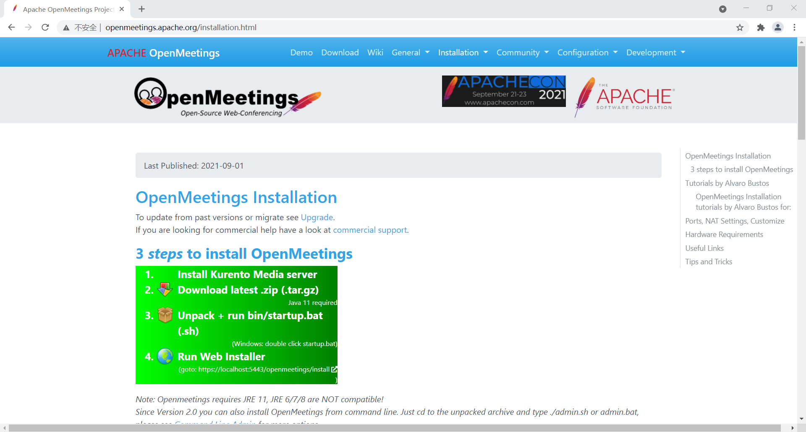Open a new browser tab

(x=141, y=9)
